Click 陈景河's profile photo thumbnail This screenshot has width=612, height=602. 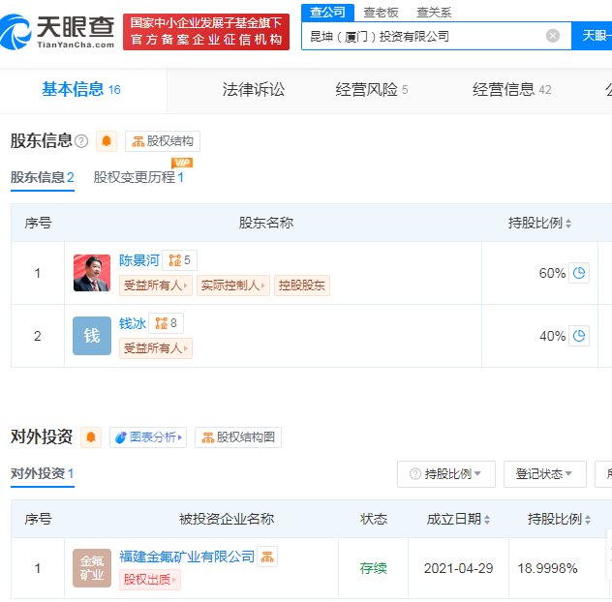92,273
